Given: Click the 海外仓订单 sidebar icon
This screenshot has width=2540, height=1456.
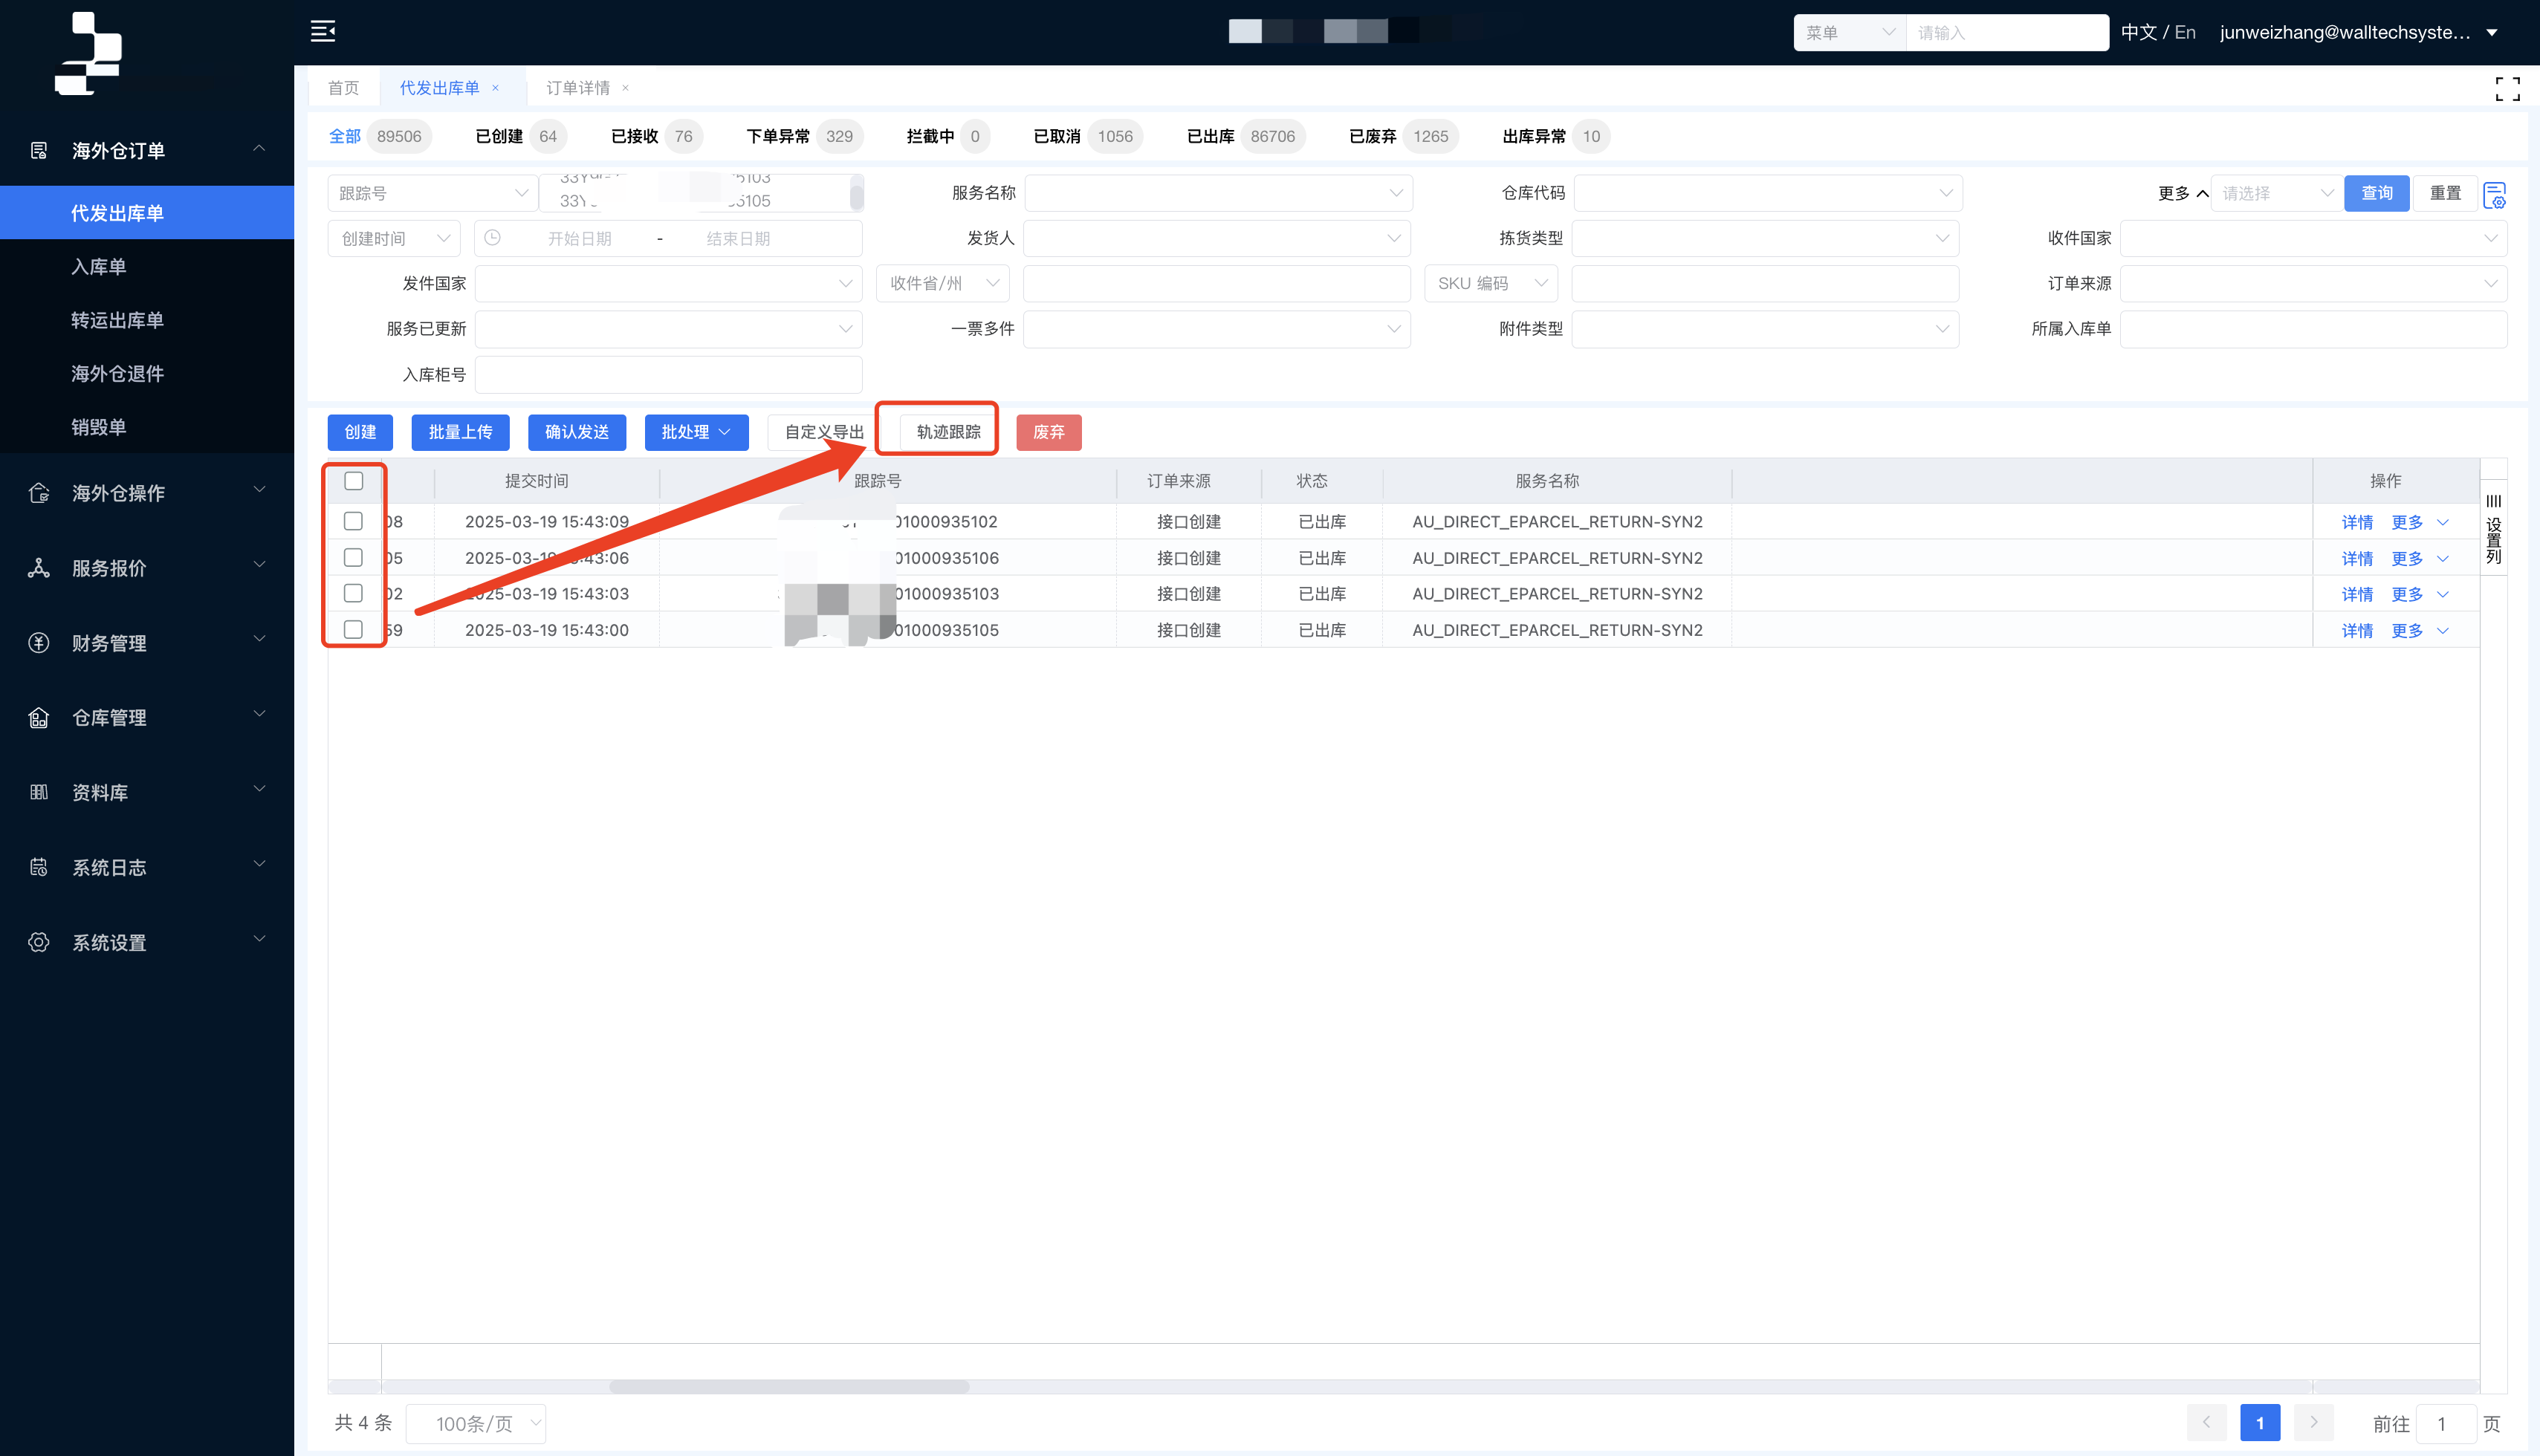Looking at the screenshot, I should pyautogui.click(x=39, y=151).
